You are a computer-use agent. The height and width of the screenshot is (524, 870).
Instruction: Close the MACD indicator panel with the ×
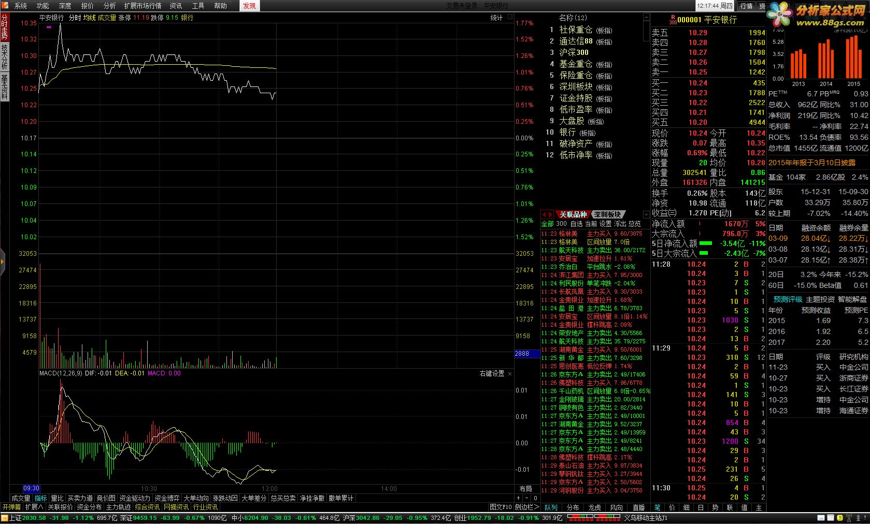click(x=510, y=373)
